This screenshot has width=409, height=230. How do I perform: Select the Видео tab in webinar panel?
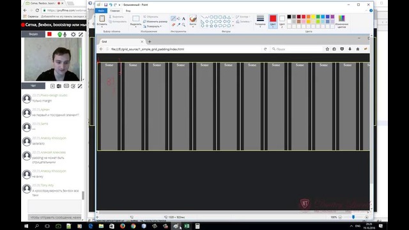33,34
